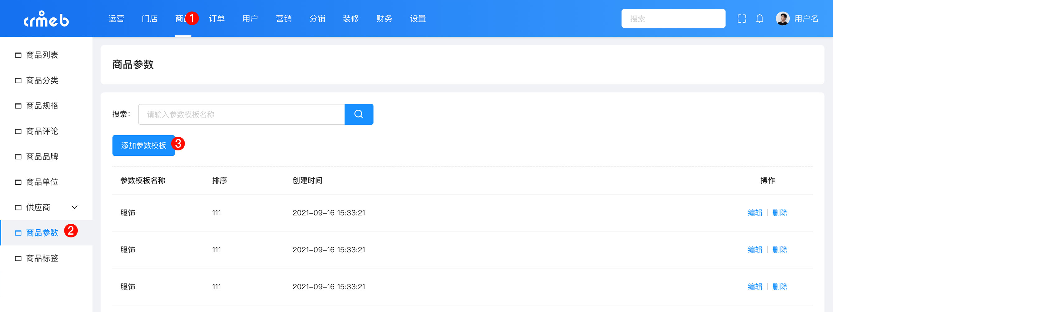The image size is (1047, 312).
Task: Switch to the 订单 top menu
Action: [217, 19]
